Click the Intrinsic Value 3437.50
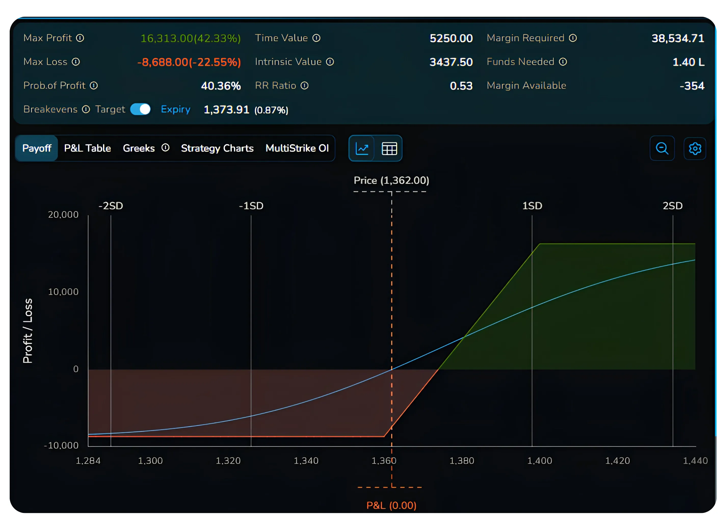The image size is (726, 529). 451,62
